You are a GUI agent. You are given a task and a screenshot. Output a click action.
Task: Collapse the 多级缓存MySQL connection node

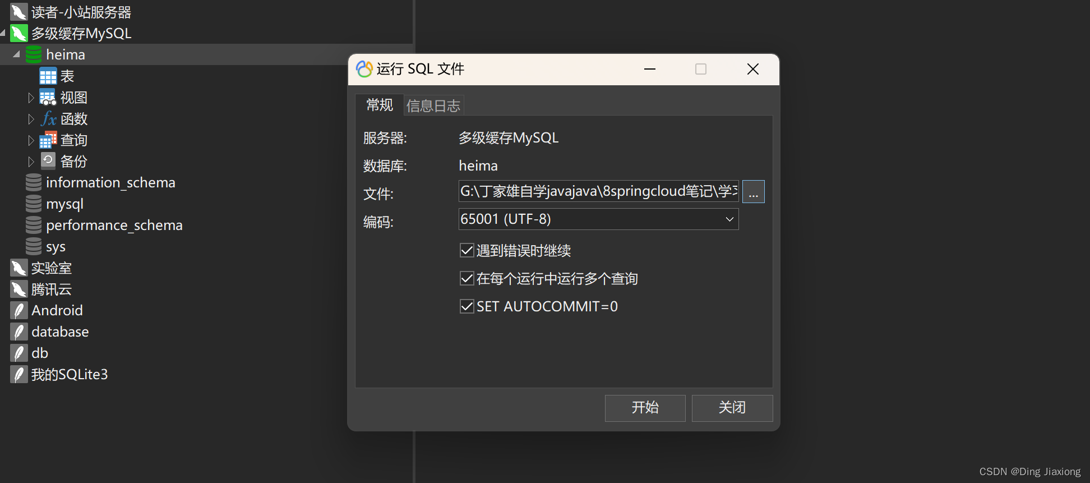point(3,33)
